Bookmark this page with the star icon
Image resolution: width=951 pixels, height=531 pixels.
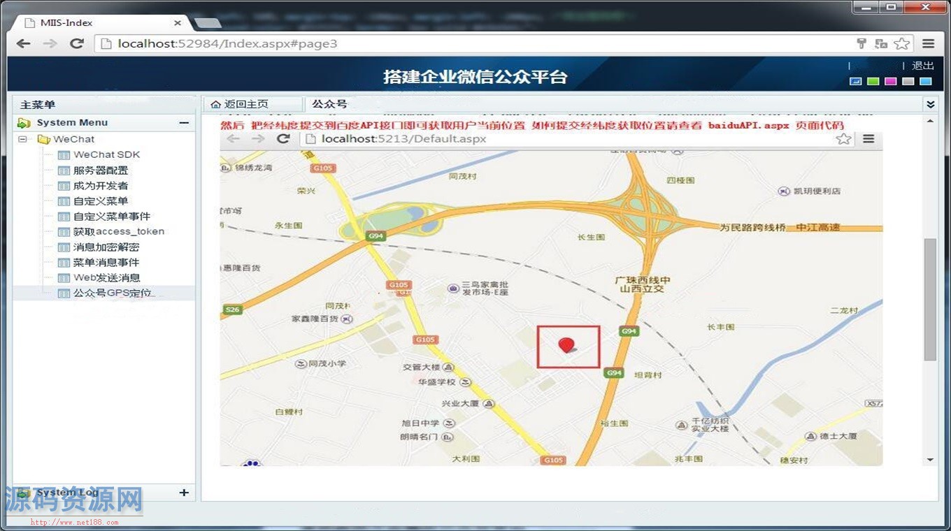click(x=902, y=43)
